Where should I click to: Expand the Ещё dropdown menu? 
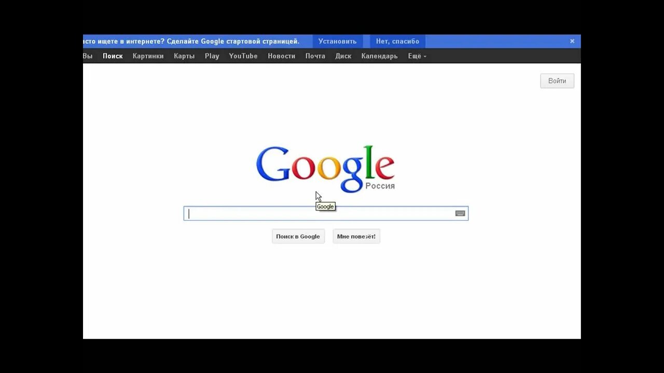point(417,56)
